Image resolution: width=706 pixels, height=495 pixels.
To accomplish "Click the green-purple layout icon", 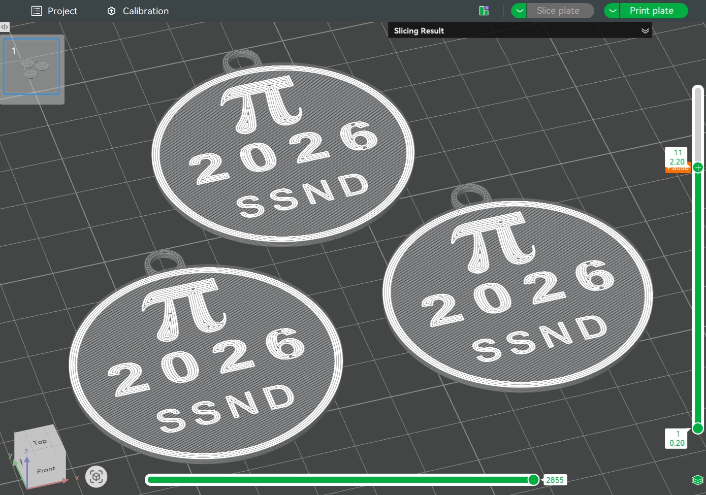I will point(484,11).
